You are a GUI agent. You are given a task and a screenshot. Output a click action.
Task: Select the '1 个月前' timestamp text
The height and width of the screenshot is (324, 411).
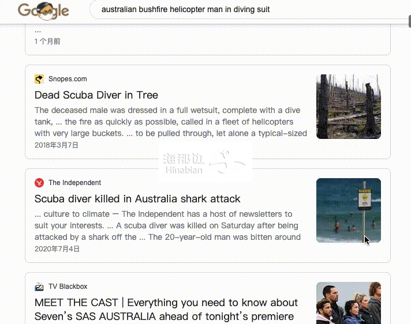point(47,42)
